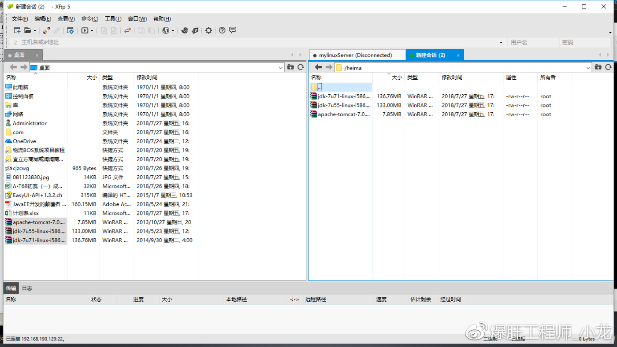
Task: Select local Administrator folder
Action: [x=26, y=123]
